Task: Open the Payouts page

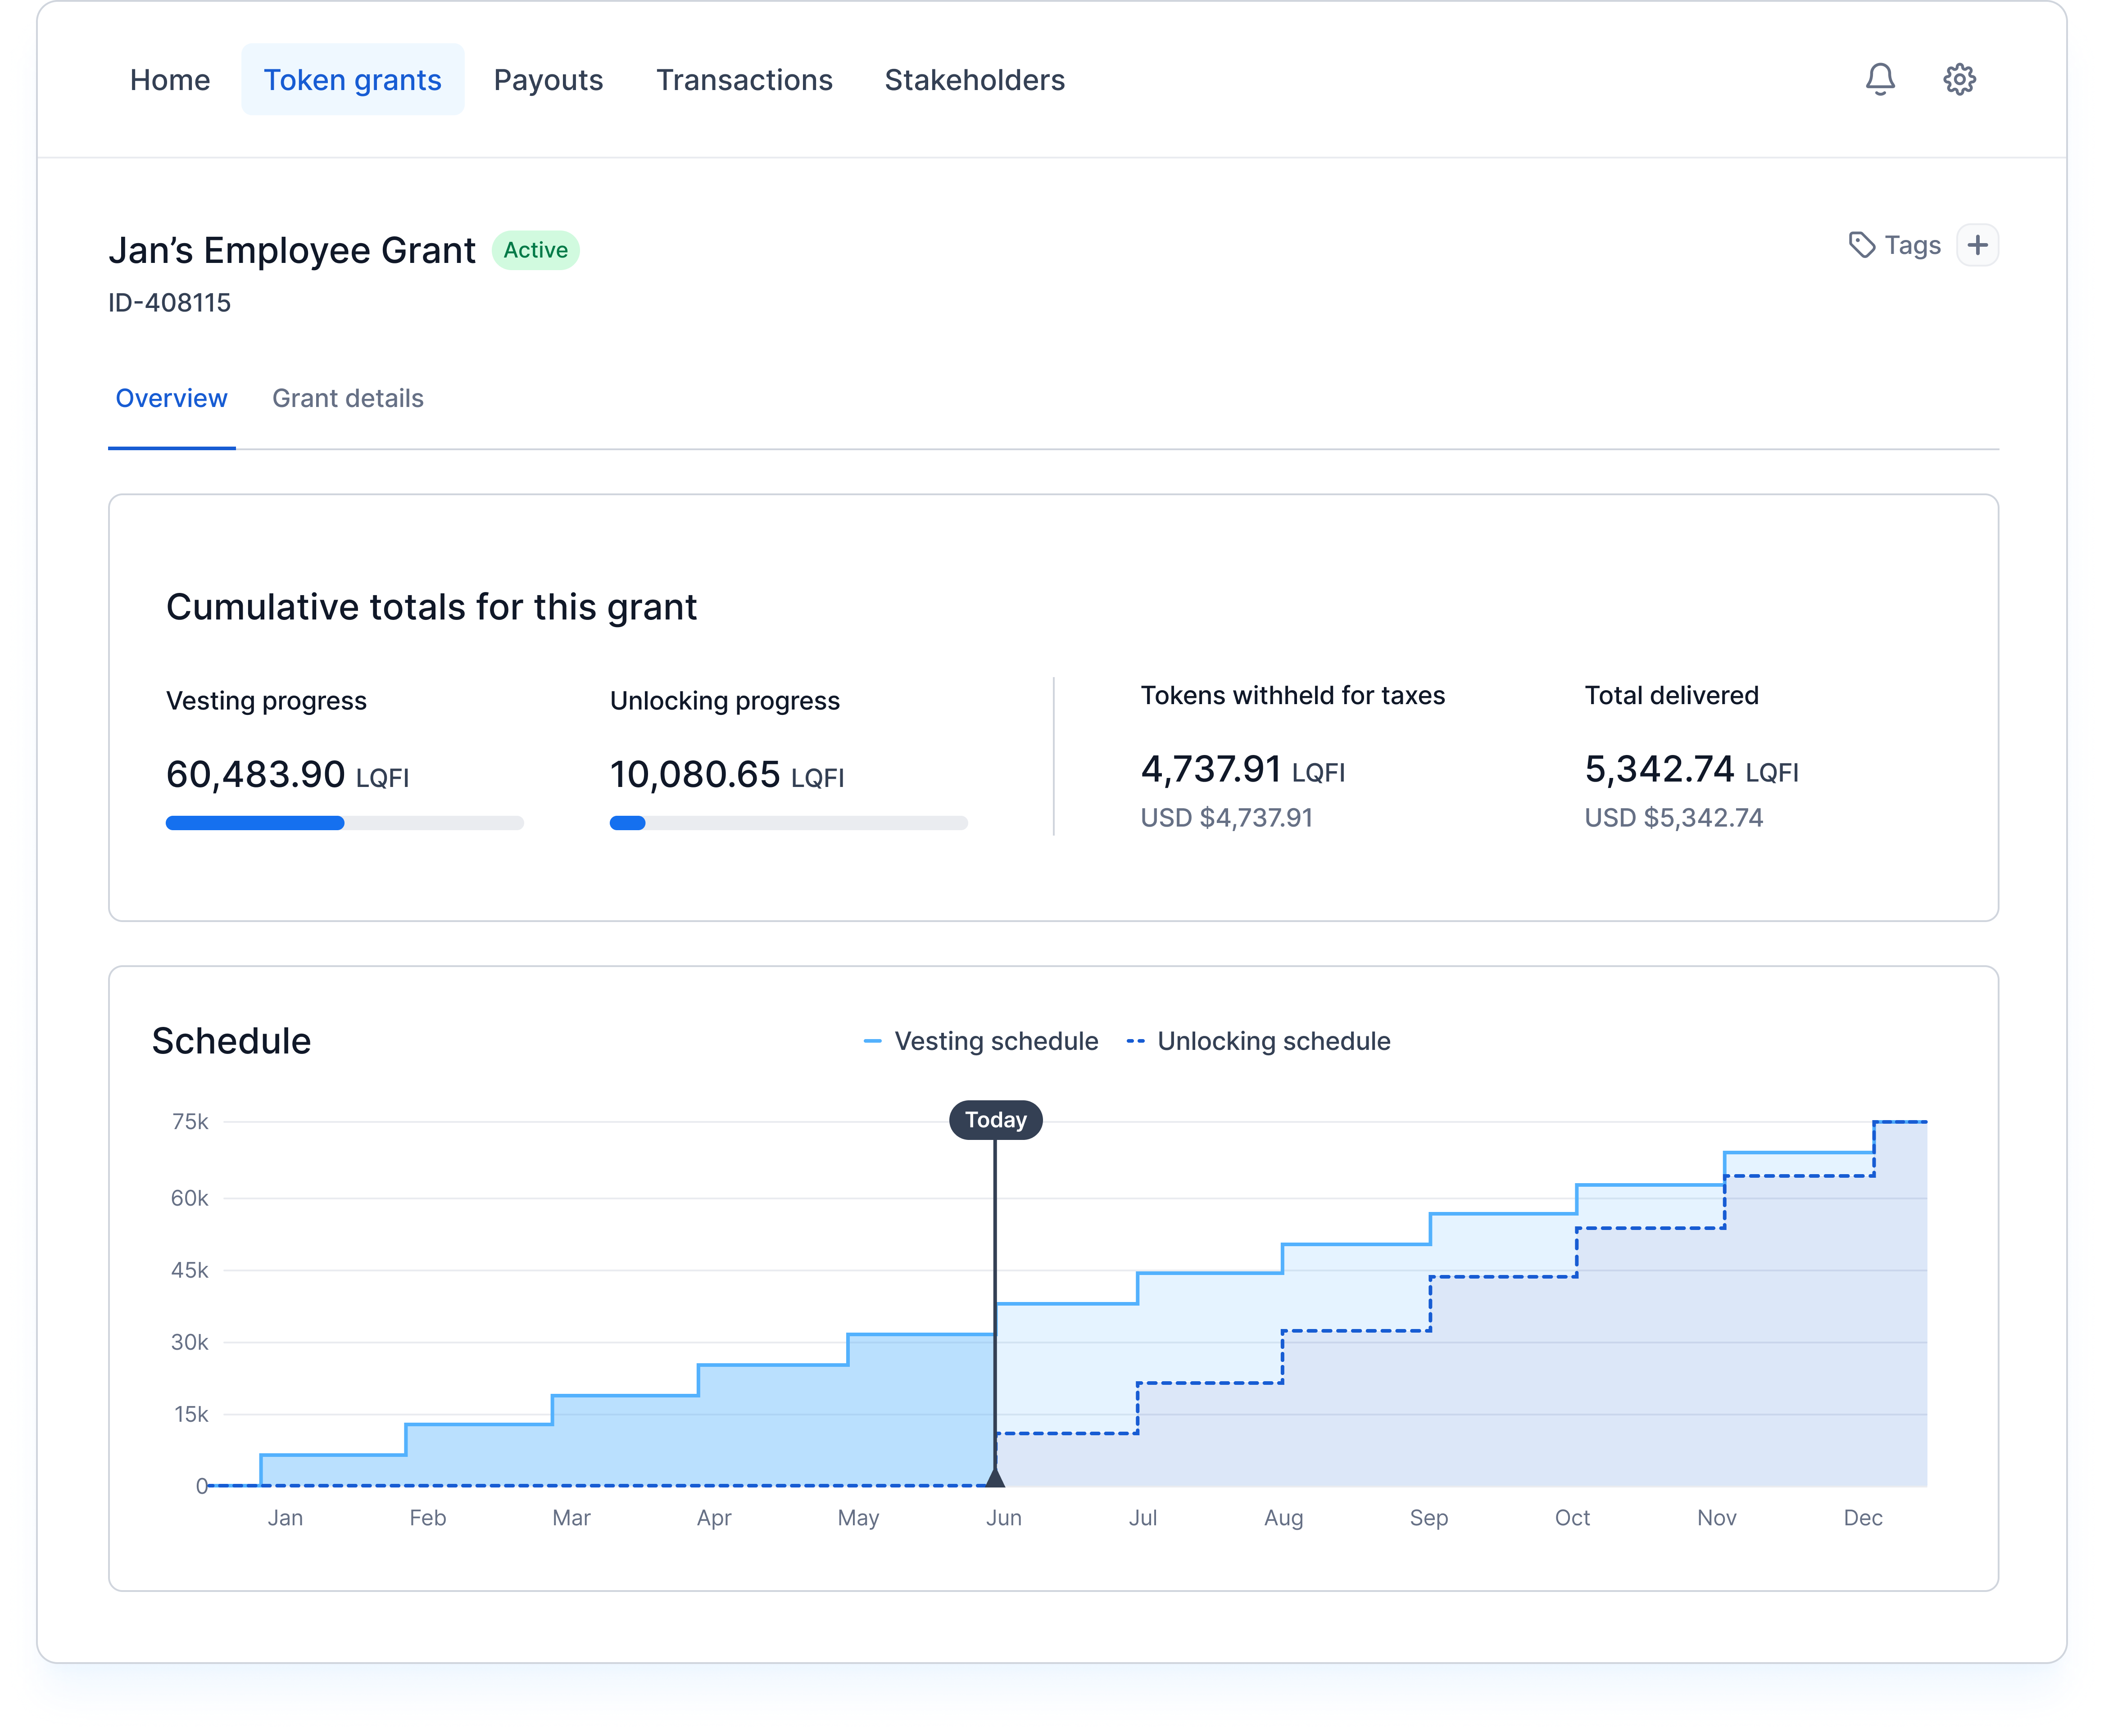Action: (x=548, y=80)
